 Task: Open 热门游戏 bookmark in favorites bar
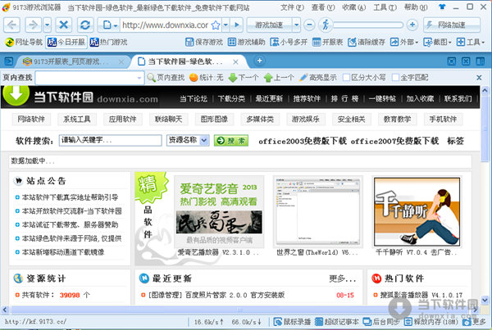pos(108,41)
